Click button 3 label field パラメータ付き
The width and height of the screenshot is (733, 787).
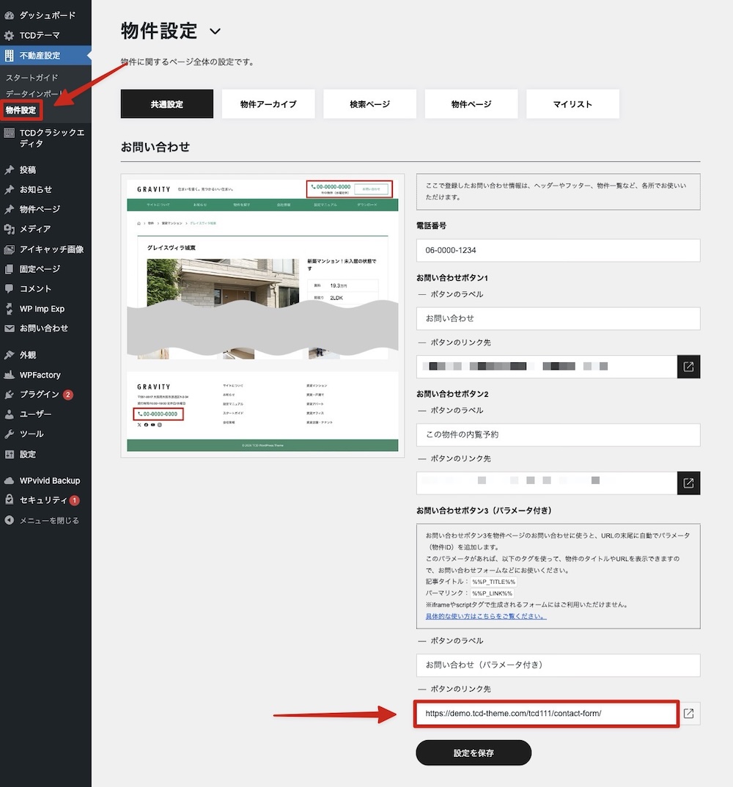(x=558, y=665)
